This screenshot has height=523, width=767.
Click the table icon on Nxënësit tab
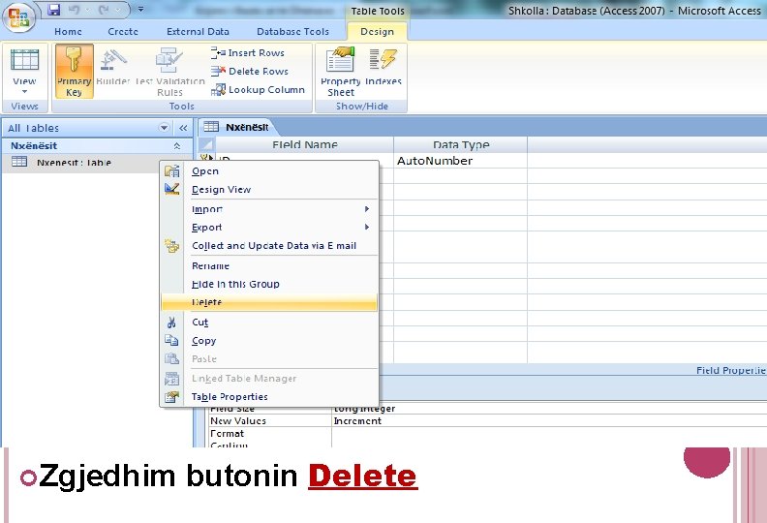(x=211, y=127)
